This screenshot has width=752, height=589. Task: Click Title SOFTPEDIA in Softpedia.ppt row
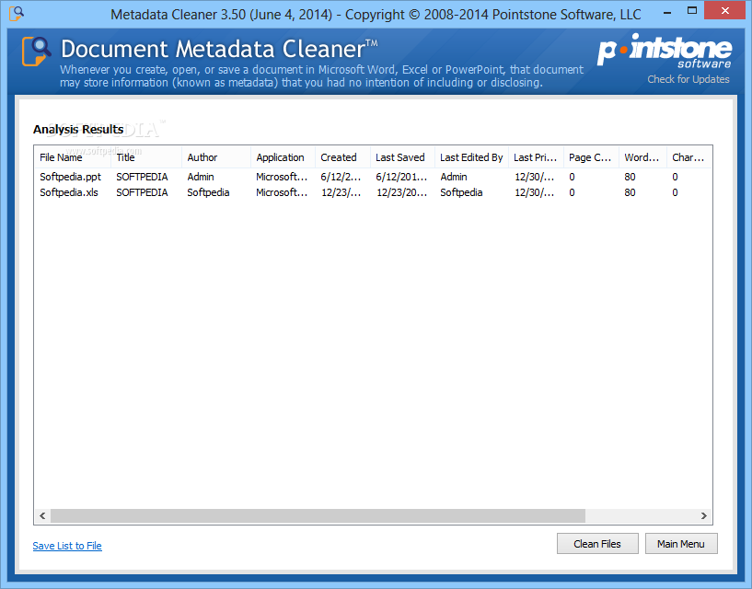142,177
